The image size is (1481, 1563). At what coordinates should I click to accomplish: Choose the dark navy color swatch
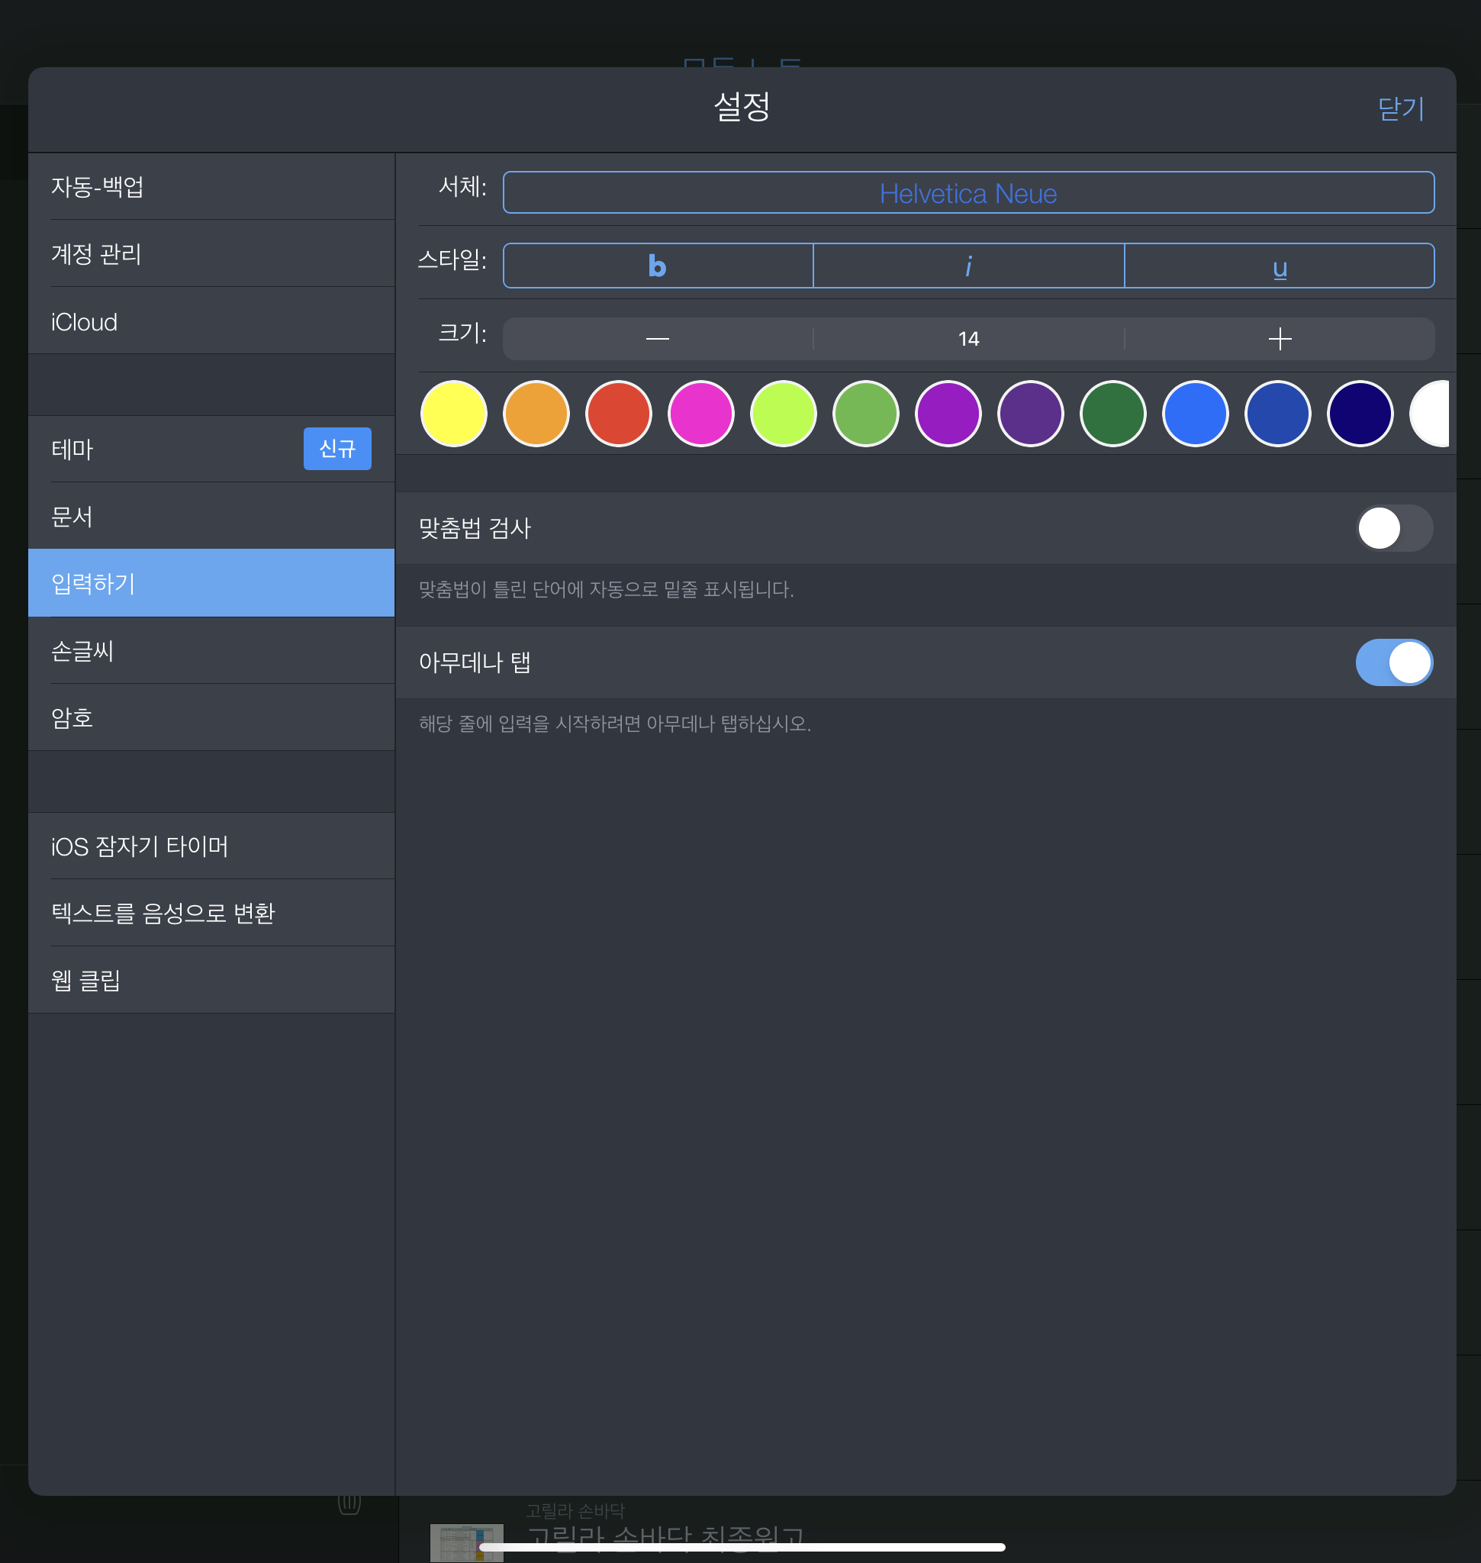[x=1360, y=414]
